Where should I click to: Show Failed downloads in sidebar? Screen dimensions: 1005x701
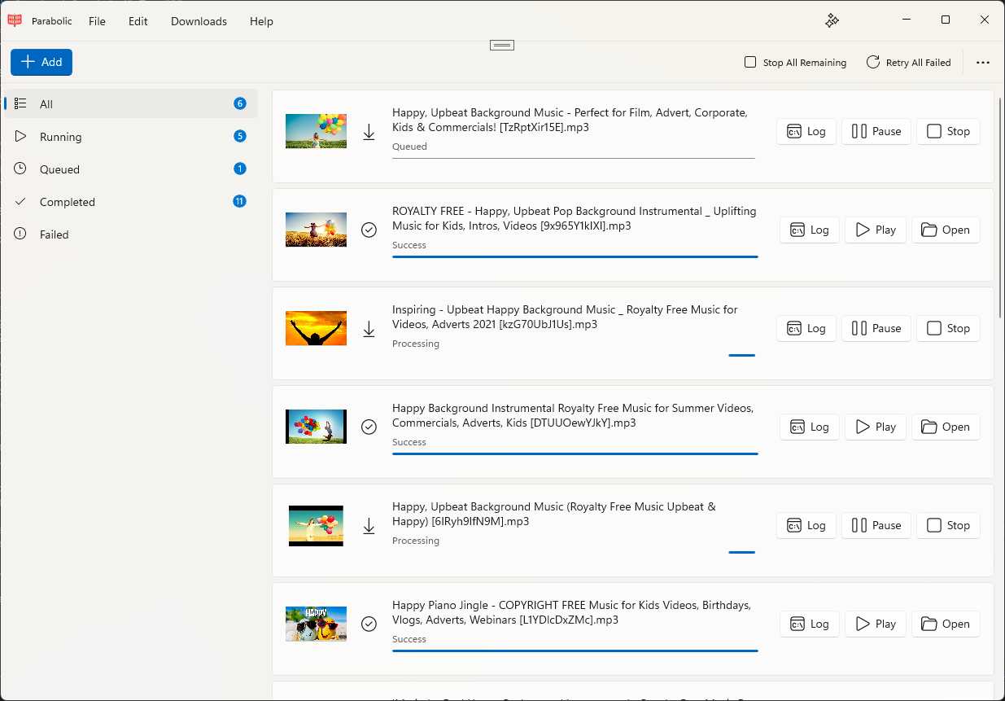(x=130, y=234)
